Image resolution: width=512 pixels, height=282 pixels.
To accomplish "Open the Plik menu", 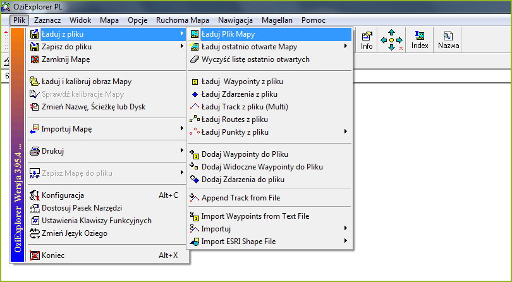I will coord(20,20).
